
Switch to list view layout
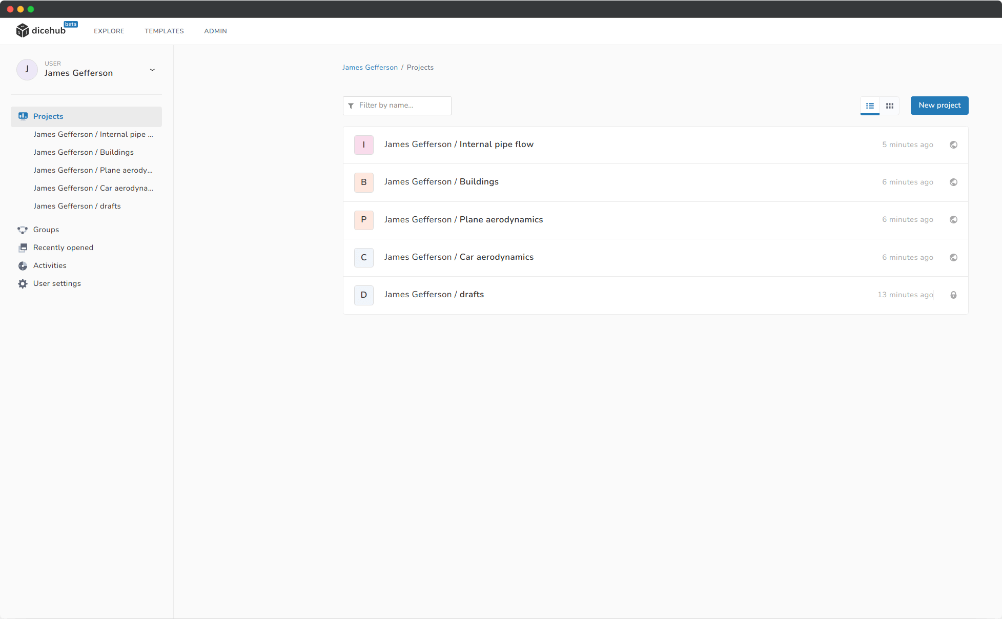click(x=870, y=106)
